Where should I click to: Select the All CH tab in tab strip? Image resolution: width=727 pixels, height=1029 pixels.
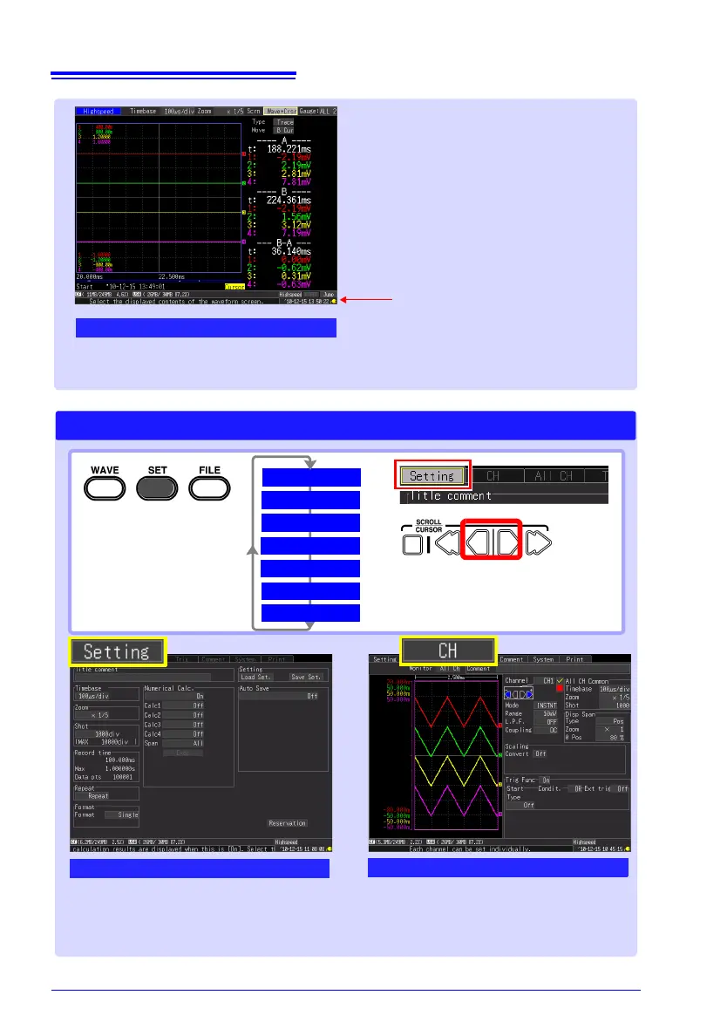click(554, 476)
